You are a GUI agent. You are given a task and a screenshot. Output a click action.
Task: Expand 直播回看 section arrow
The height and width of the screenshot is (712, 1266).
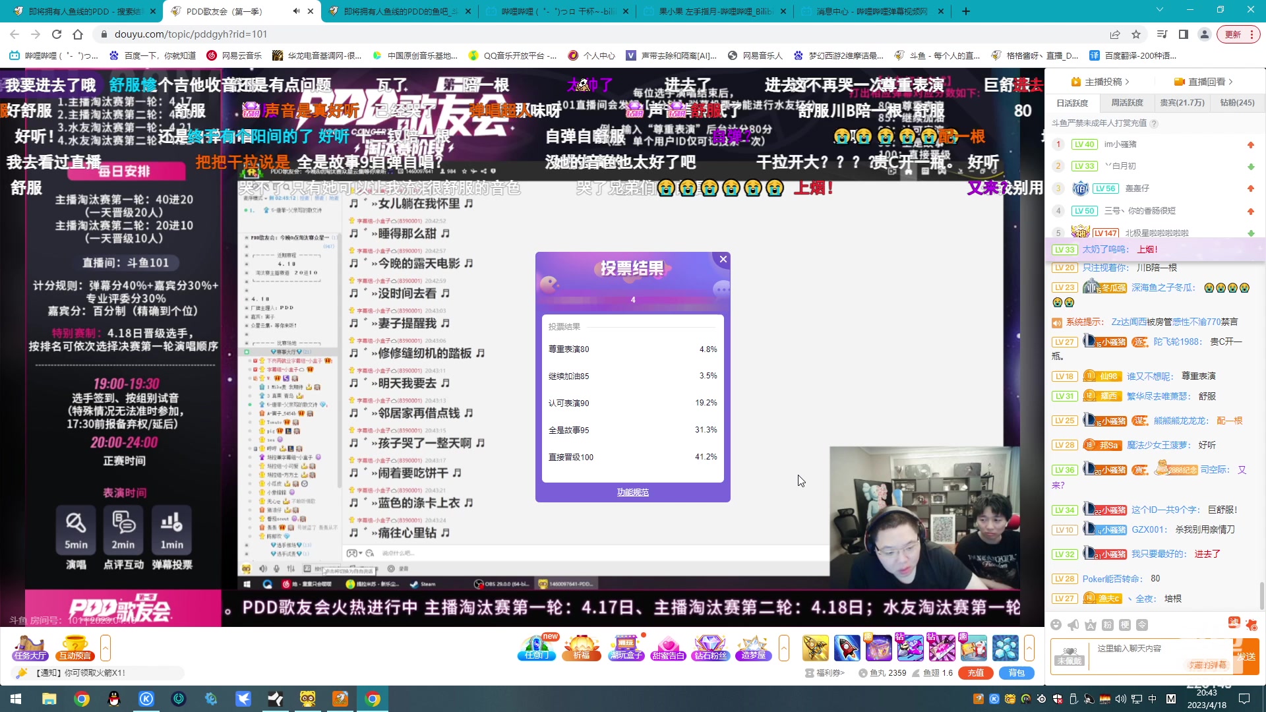(1230, 82)
